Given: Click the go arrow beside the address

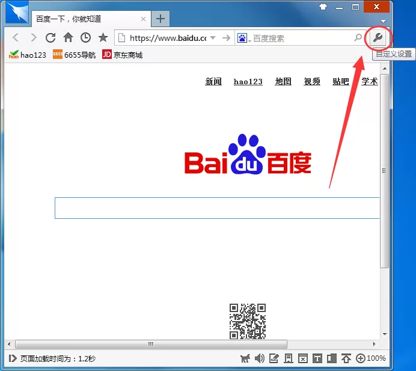Looking at the screenshot, I should (x=226, y=38).
